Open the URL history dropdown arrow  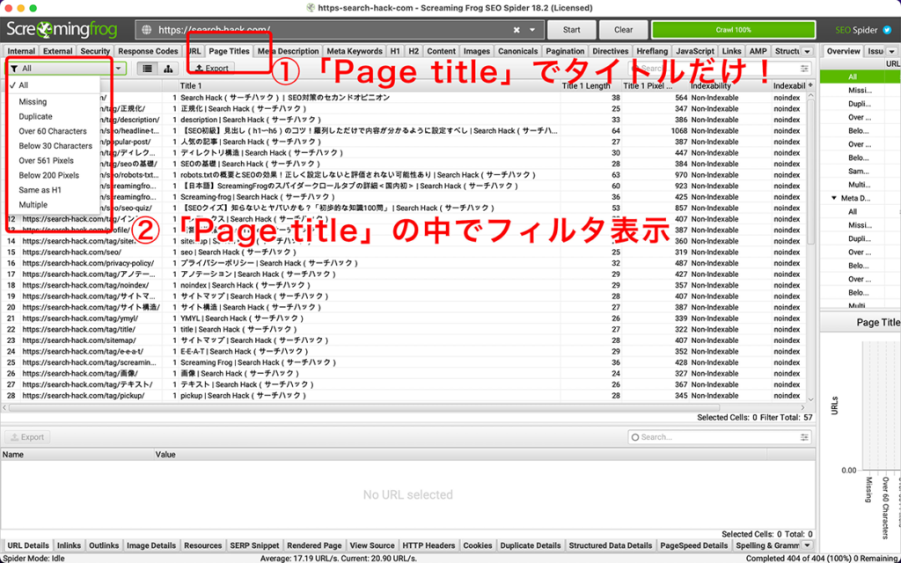532,30
